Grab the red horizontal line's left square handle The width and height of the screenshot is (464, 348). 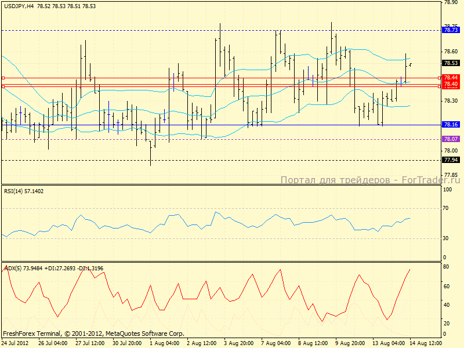pos(3,78)
